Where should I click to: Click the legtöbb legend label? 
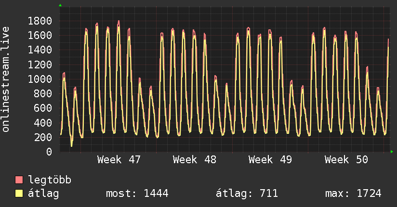pyautogui.click(x=50, y=180)
